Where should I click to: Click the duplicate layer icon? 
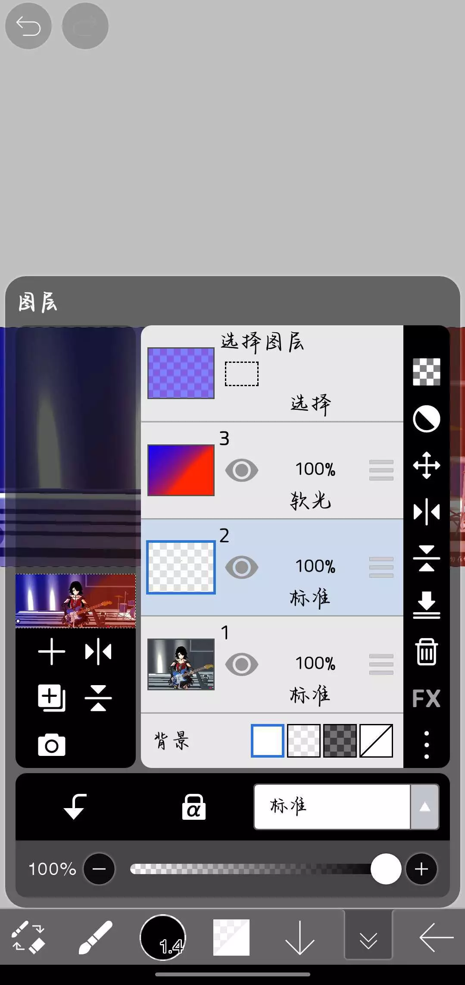[x=52, y=698]
